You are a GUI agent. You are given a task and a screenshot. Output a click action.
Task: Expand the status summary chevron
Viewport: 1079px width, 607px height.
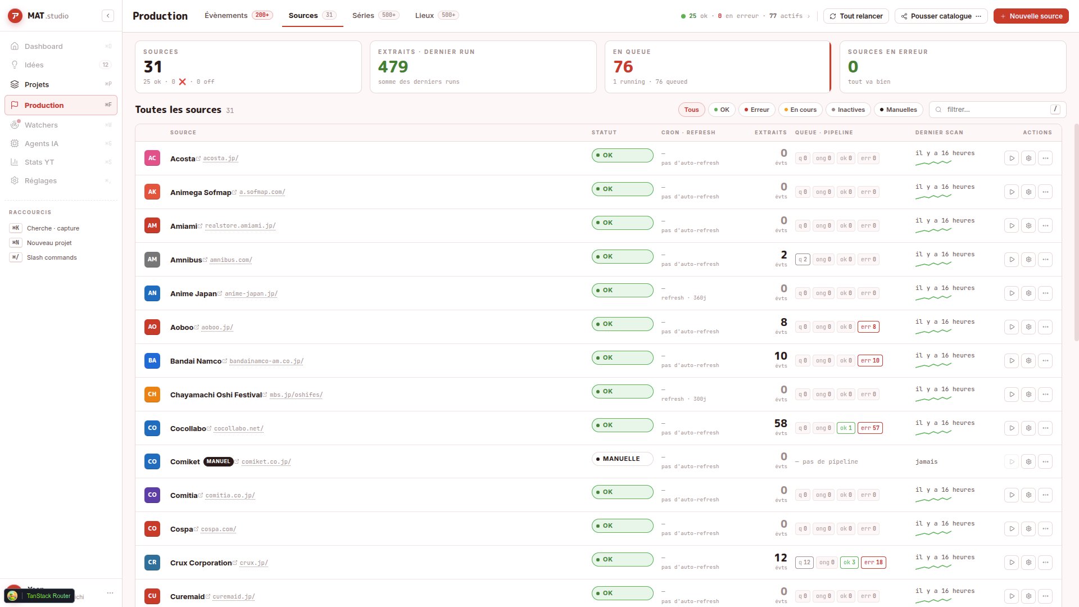point(809,16)
